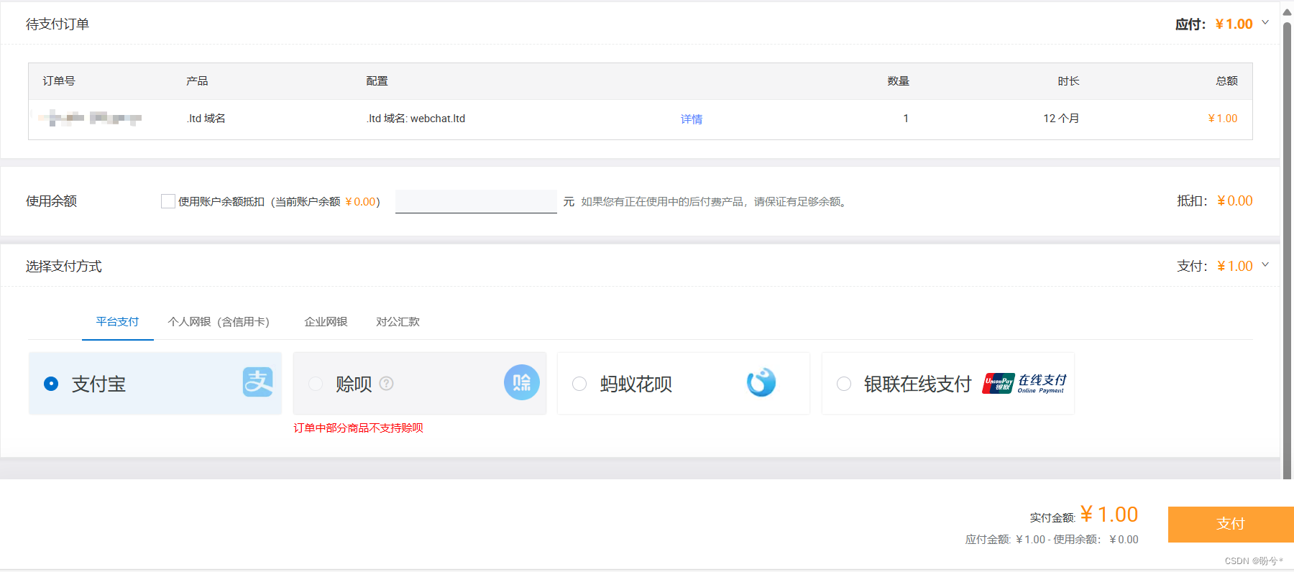Click the scrollbar up arrow
Screen dimensions: 1294x572
(x=1287, y=11)
